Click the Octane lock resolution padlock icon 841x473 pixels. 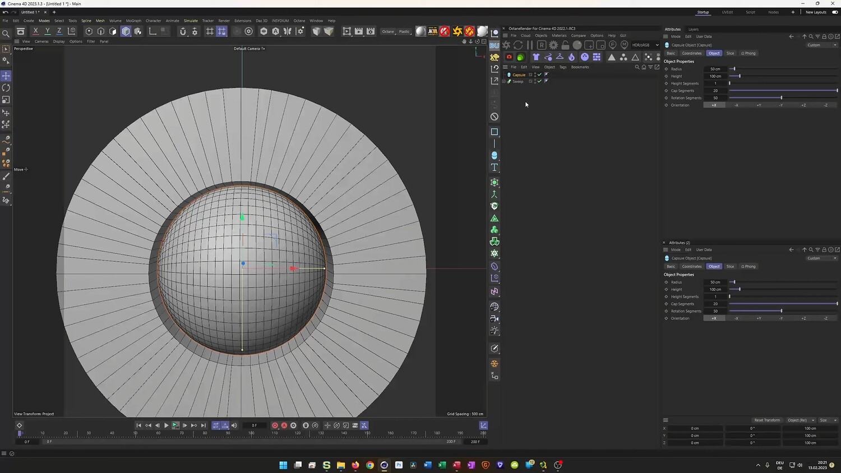click(x=565, y=45)
